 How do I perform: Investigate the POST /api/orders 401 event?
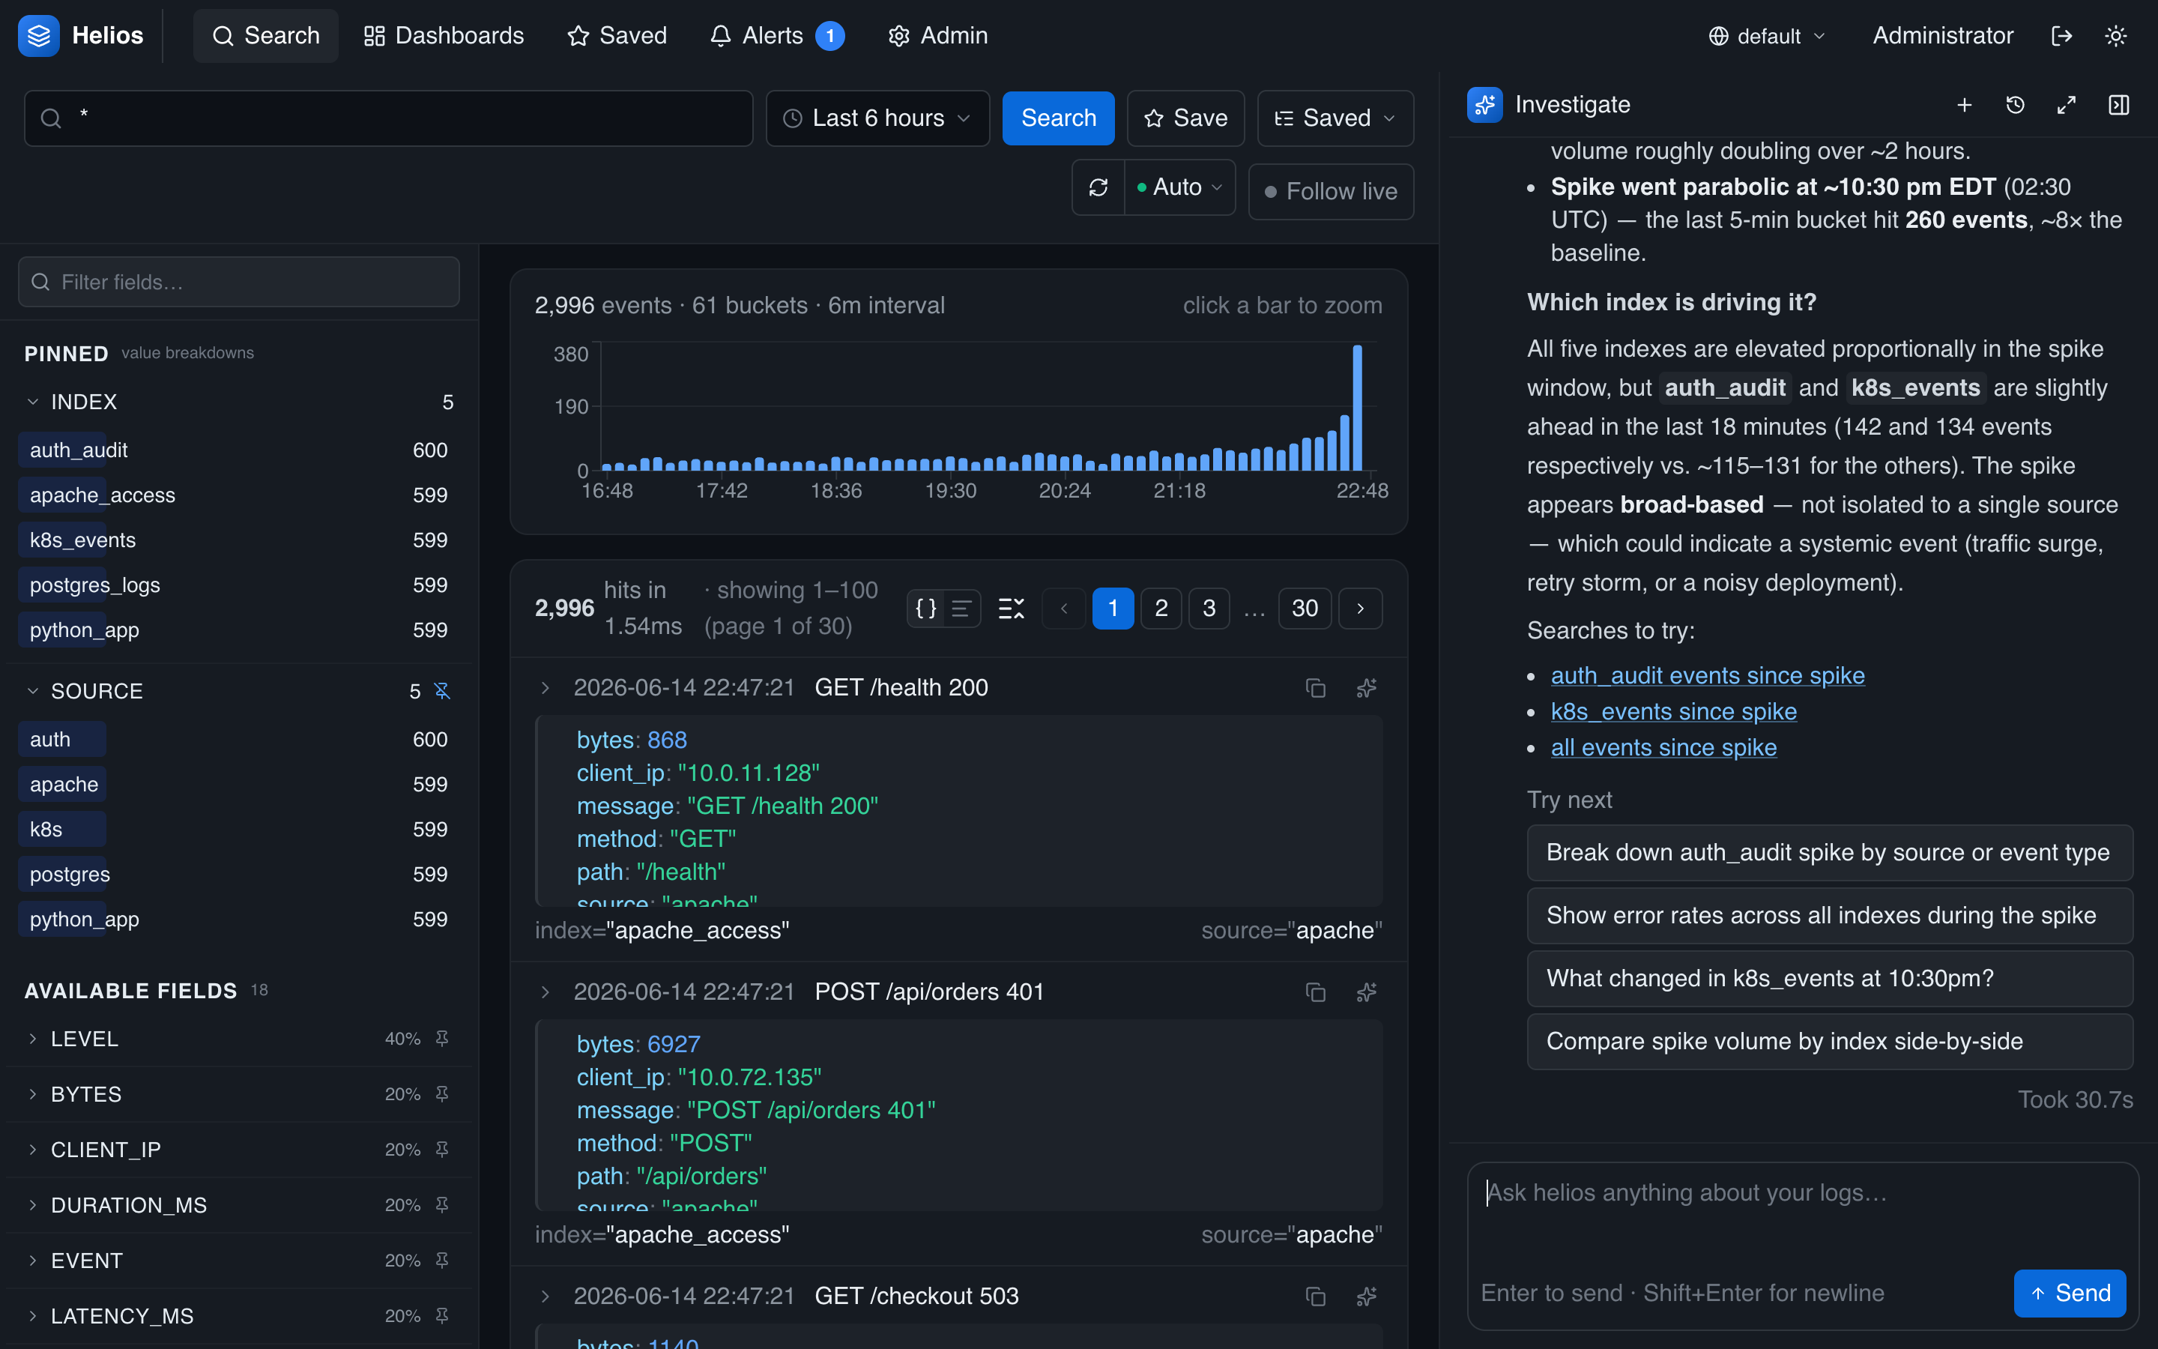[1366, 992]
